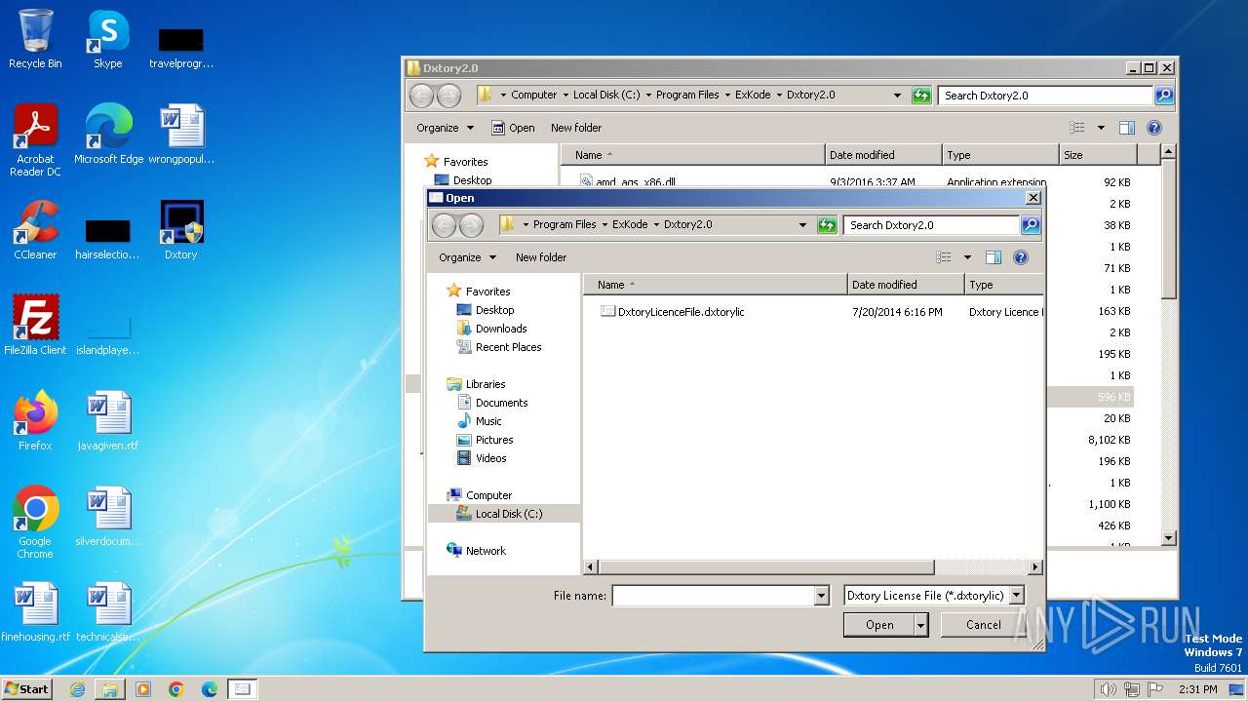This screenshot has height=702, width=1248.
Task: Select Recent Places in the sidebar
Action: coord(508,347)
